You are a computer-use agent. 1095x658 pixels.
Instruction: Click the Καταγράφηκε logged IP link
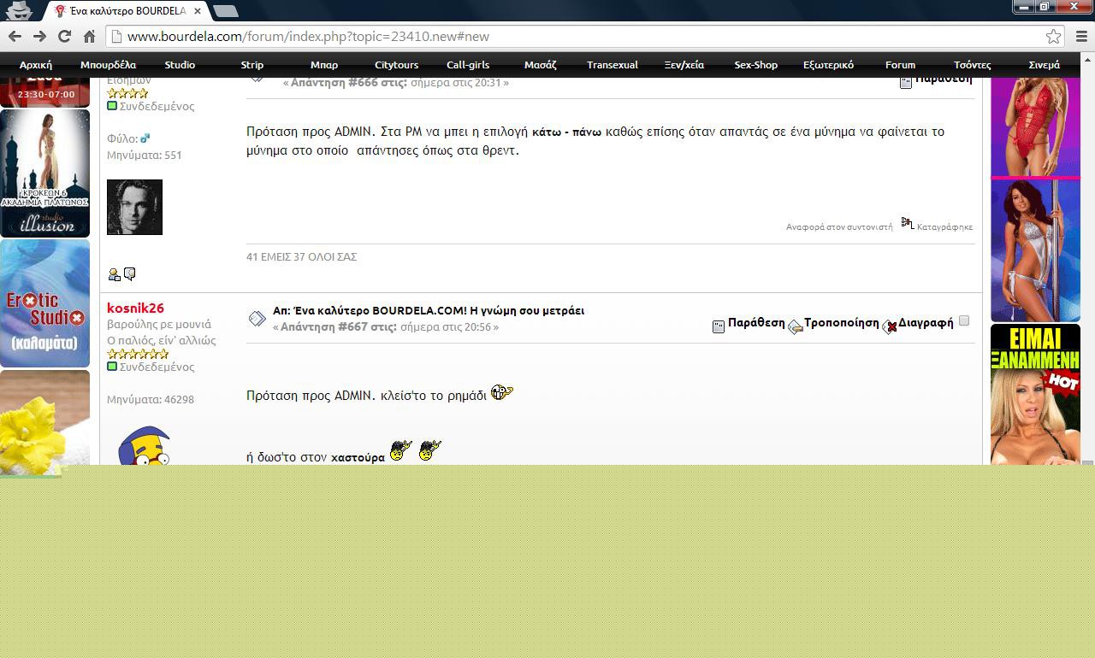click(x=944, y=227)
